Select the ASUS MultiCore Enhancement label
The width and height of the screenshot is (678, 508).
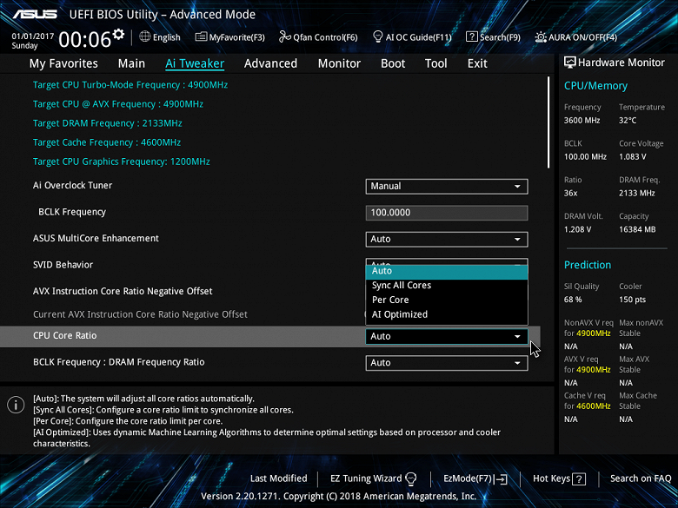(x=96, y=239)
